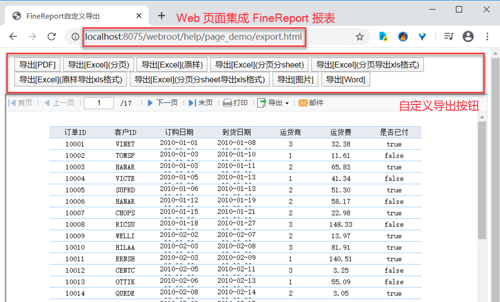Open the user profile avatar icon

click(x=468, y=37)
